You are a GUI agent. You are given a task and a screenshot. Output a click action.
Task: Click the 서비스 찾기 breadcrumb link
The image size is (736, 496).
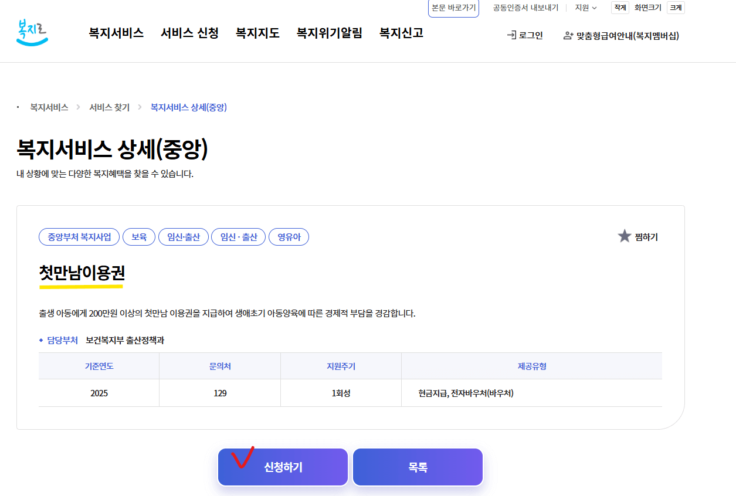[109, 107]
